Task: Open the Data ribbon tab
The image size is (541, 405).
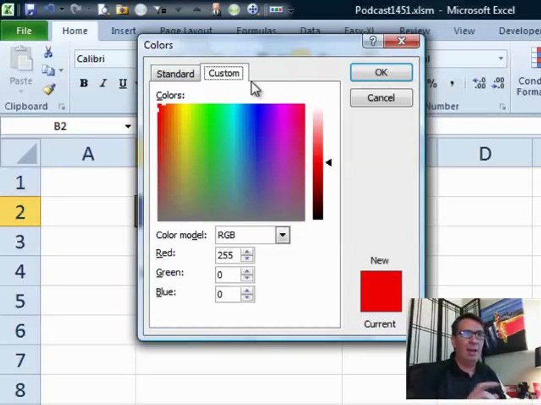Action: click(310, 31)
